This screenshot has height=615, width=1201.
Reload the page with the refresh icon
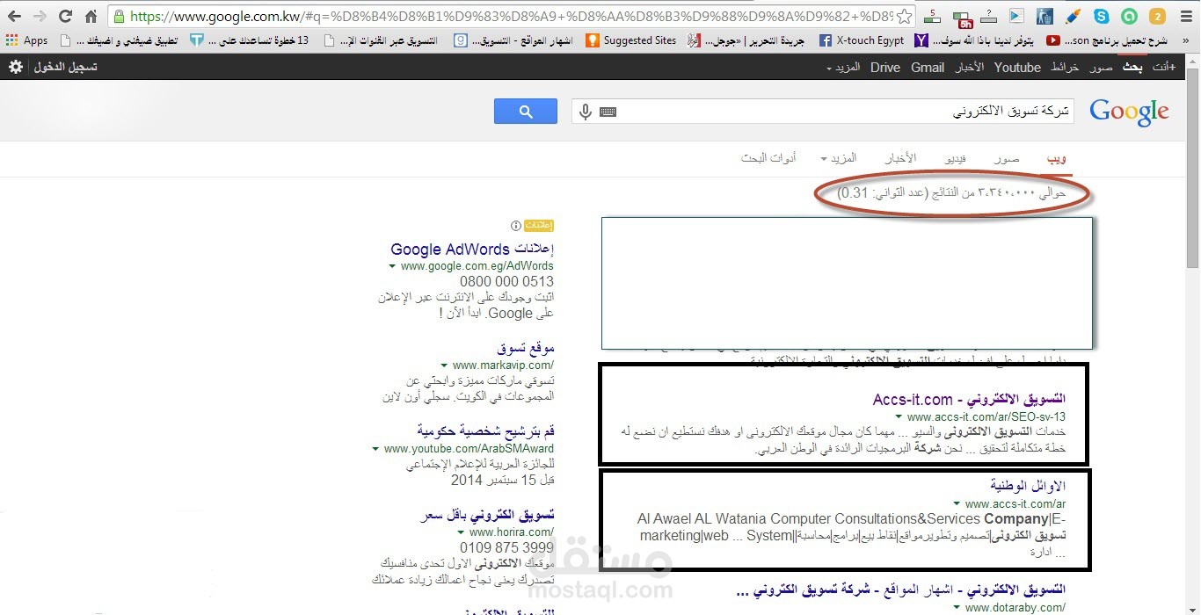click(65, 16)
